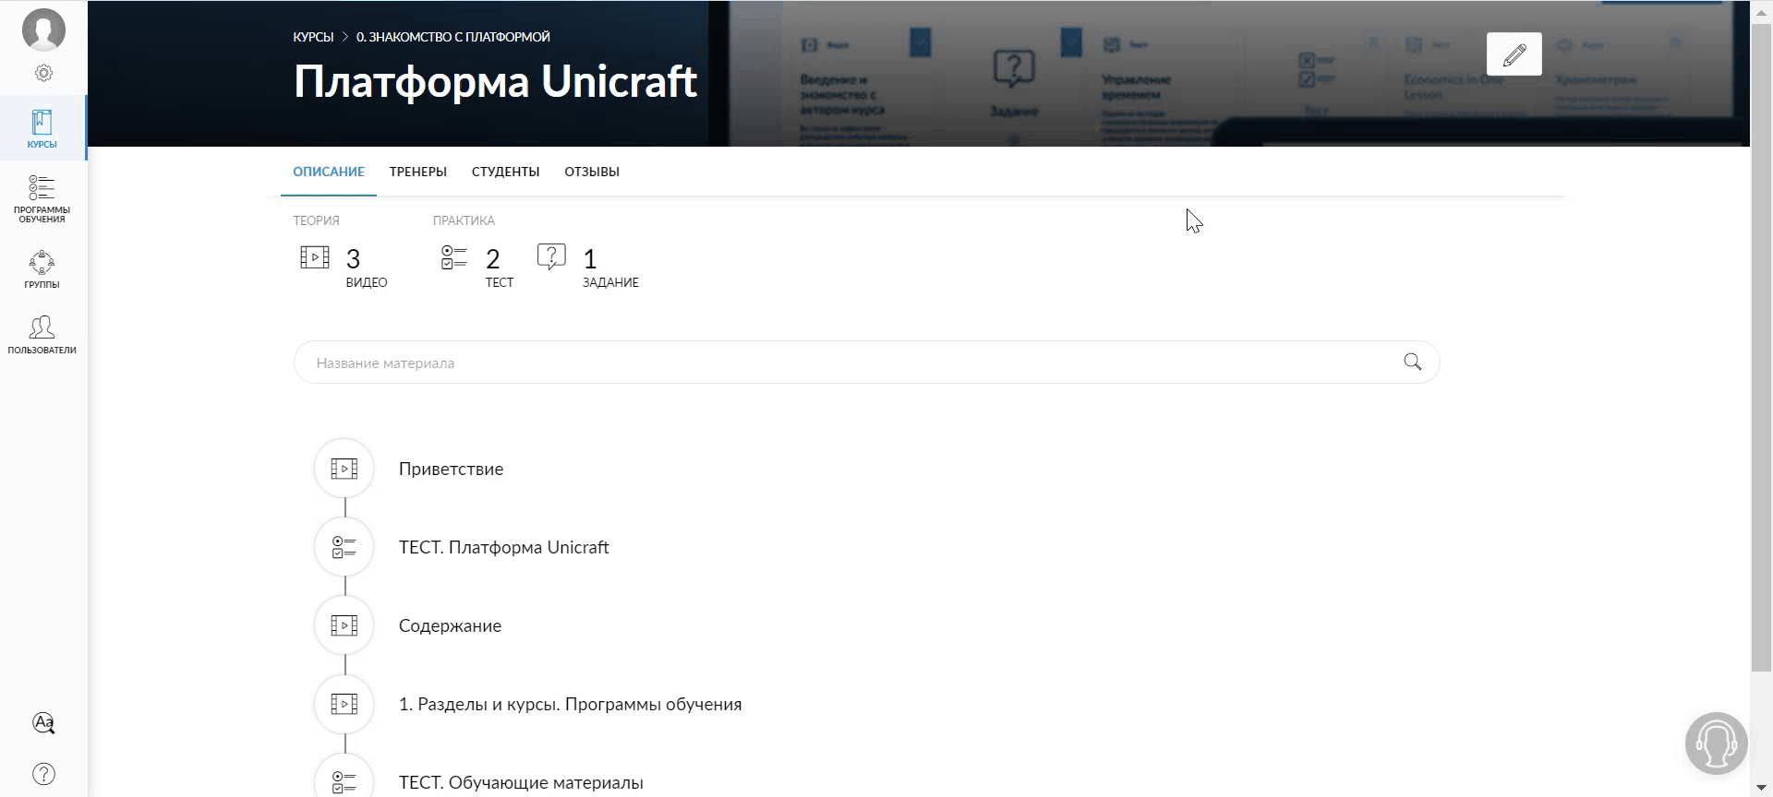1773x797 pixels.
Task: Open Программы обучения in the sidebar
Action: tap(42, 199)
